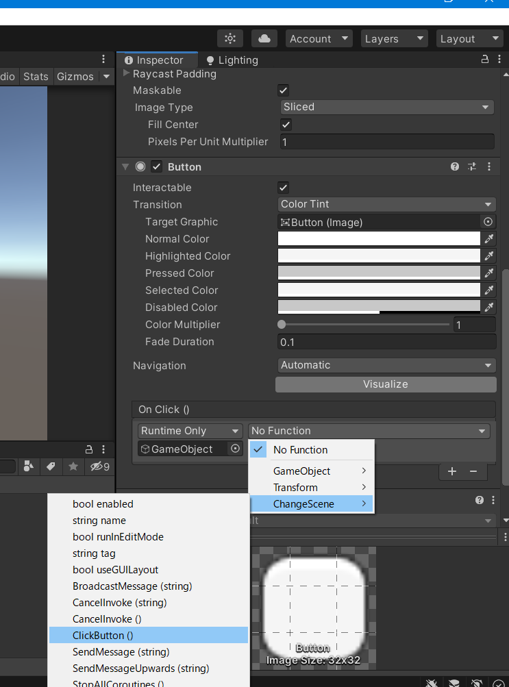Expand the Raycast Padding foldout
Screen dimensions: 509x687
coord(127,73)
